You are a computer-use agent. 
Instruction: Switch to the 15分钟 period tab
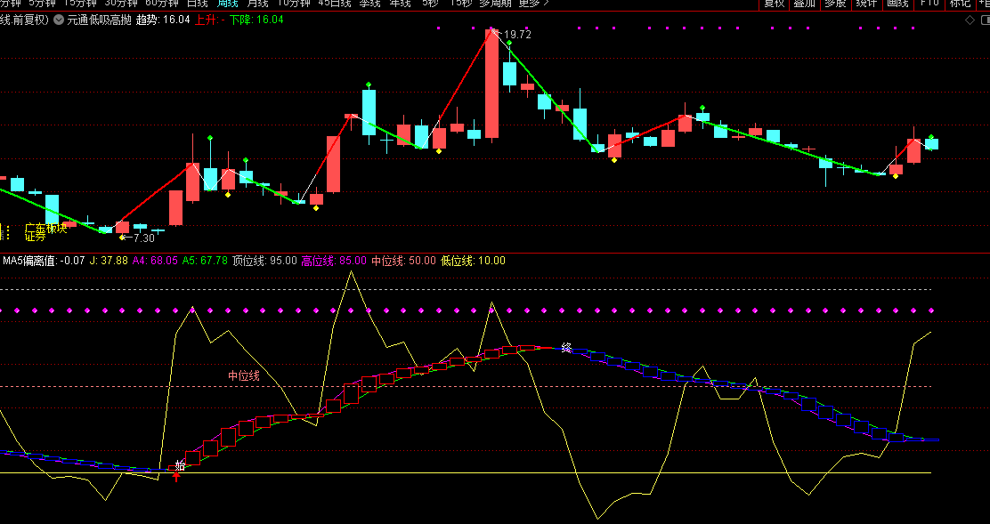tap(79, 4)
